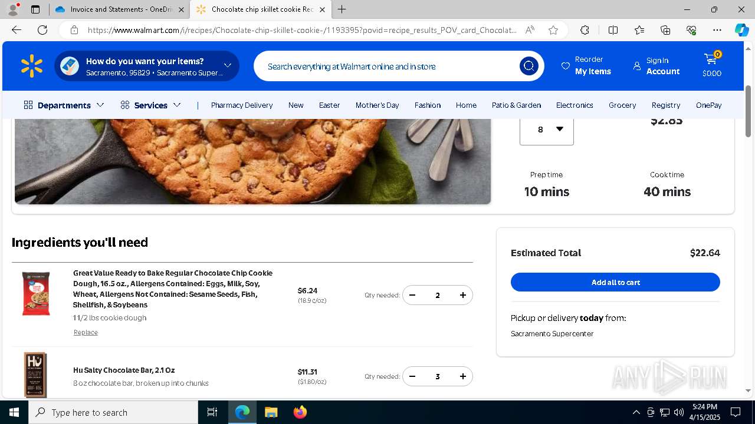Open the OnePay link
This screenshot has width=755, height=424.
708,105
